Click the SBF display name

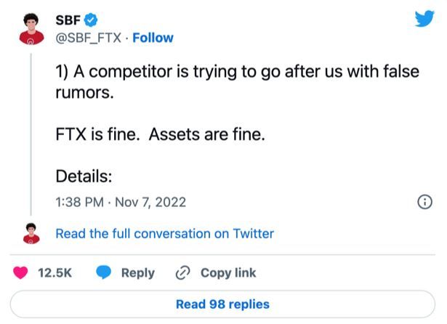click(68, 20)
